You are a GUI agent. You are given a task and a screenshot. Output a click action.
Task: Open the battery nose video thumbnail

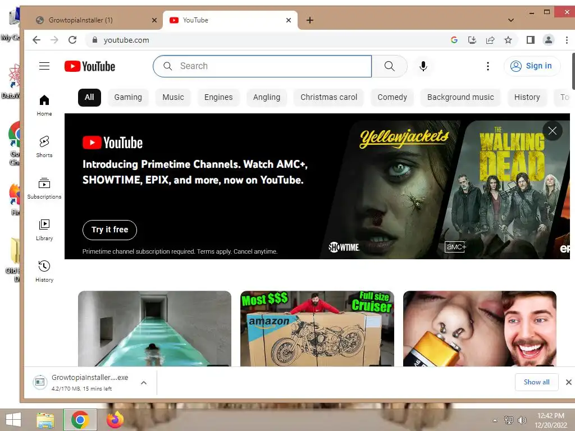tap(480, 328)
